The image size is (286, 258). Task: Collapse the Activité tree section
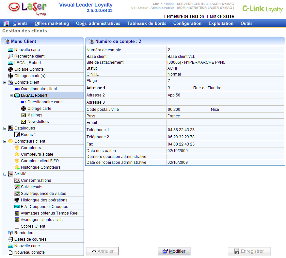click(5, 174)
